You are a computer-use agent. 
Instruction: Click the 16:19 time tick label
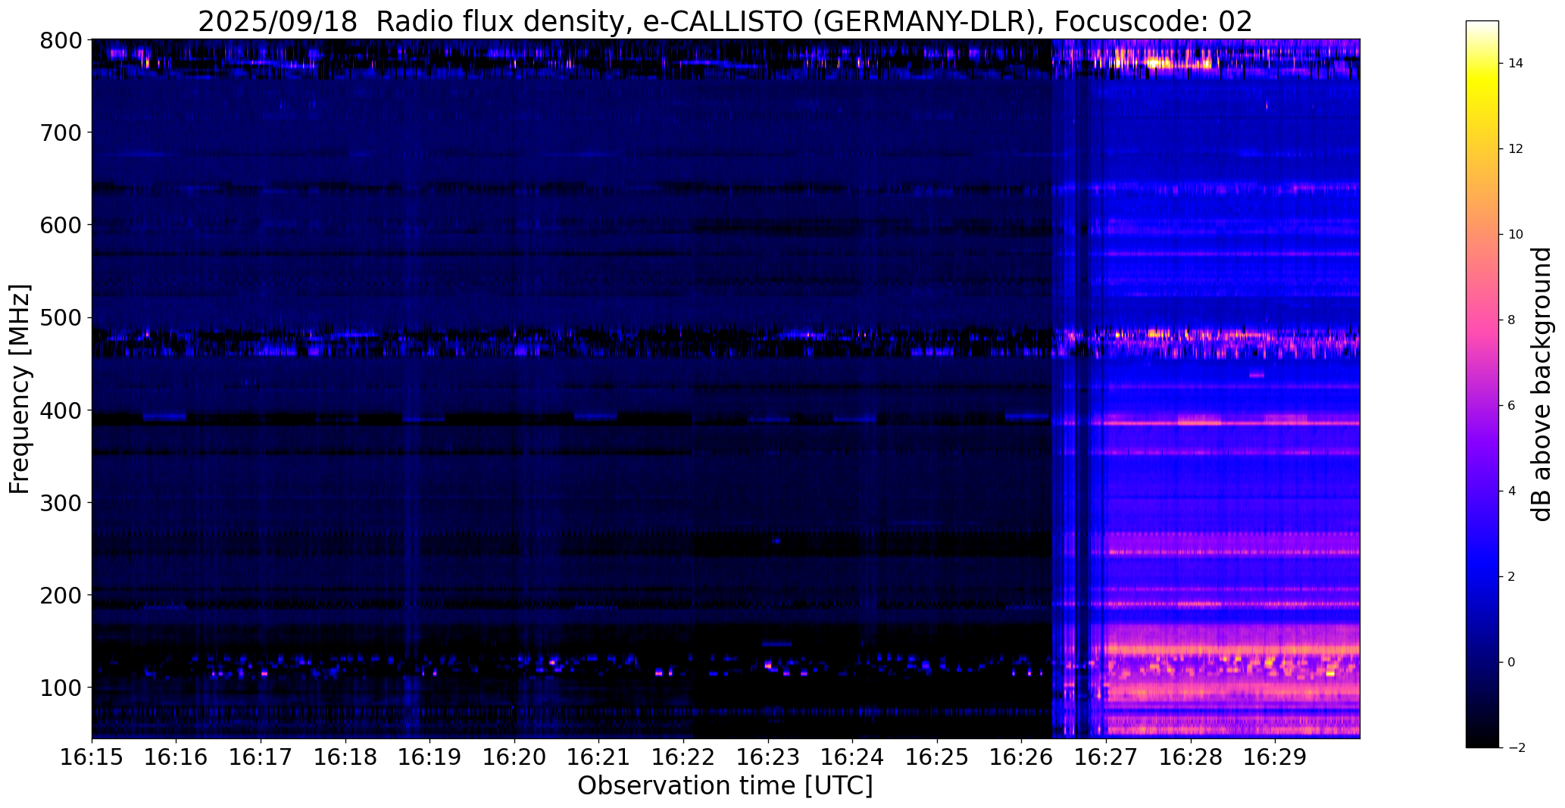point(430,757)
